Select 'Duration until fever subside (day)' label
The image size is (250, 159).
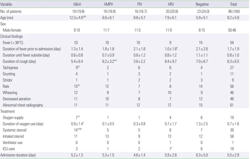coord(26,55)
